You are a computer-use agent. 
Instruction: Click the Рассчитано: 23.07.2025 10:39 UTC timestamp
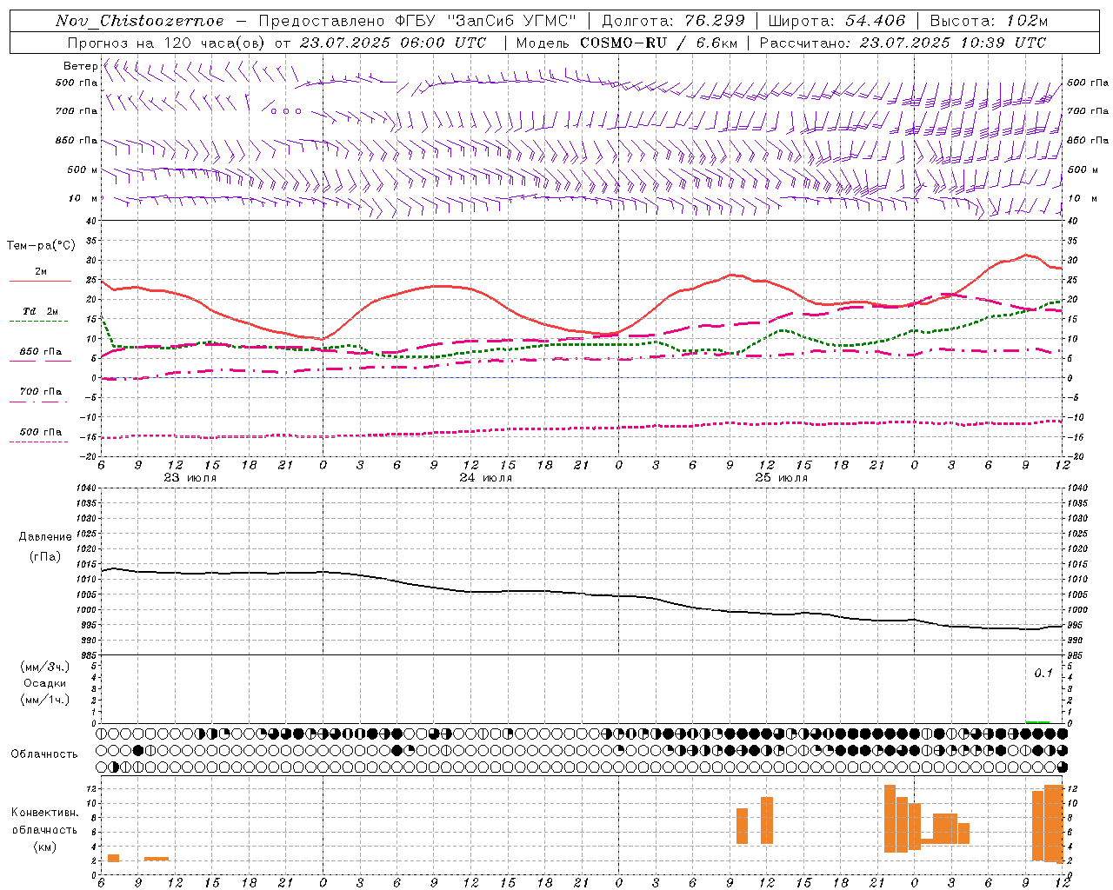click(903, 43)
